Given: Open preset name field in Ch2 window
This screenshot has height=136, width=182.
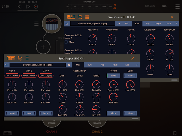Looking at the screenshot, I should click(x=93, y=24).
